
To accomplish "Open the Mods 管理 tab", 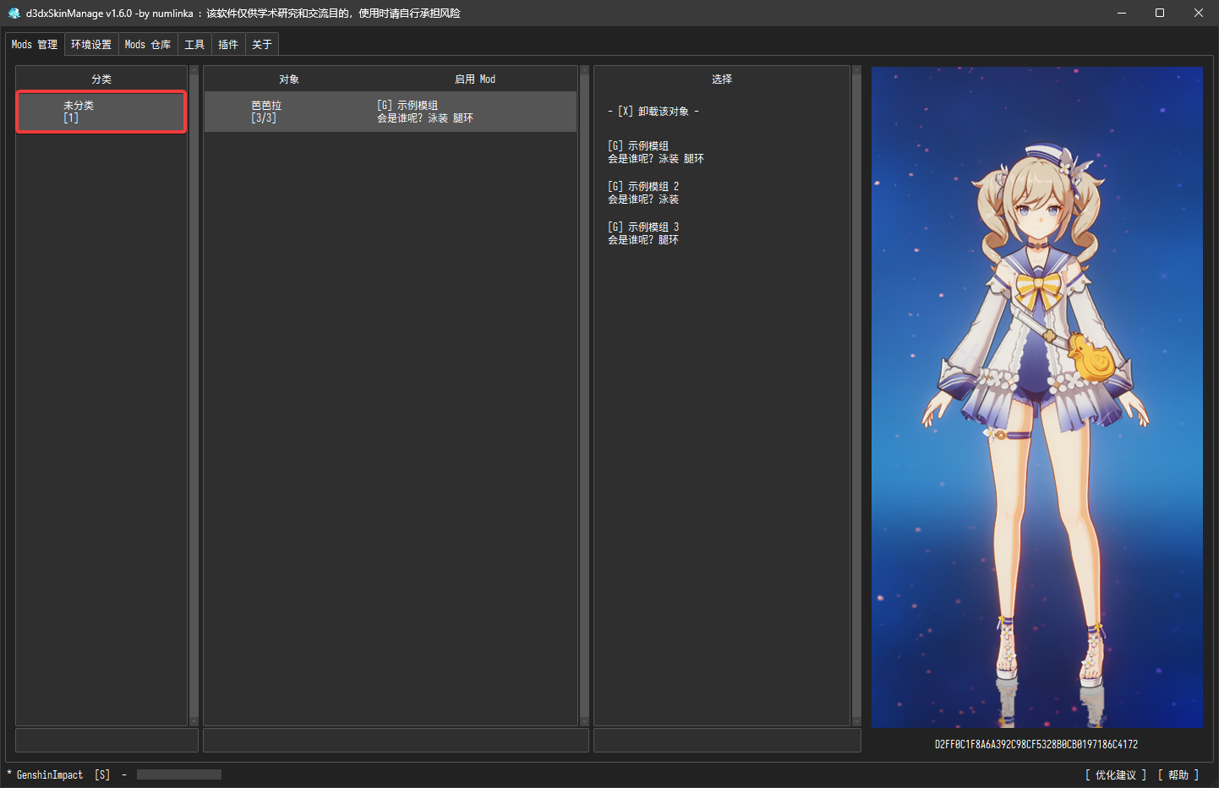I will point(35,45).
